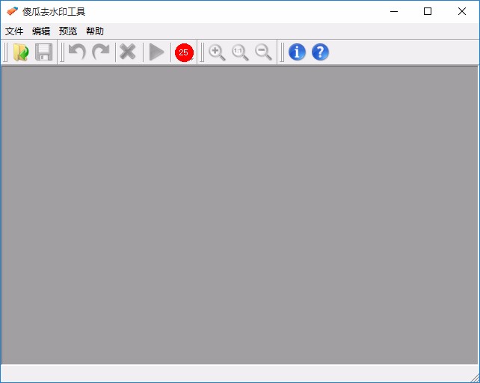The image size is (480, 383).
Task: Show the blue info about icon
Action: point(297,52)
